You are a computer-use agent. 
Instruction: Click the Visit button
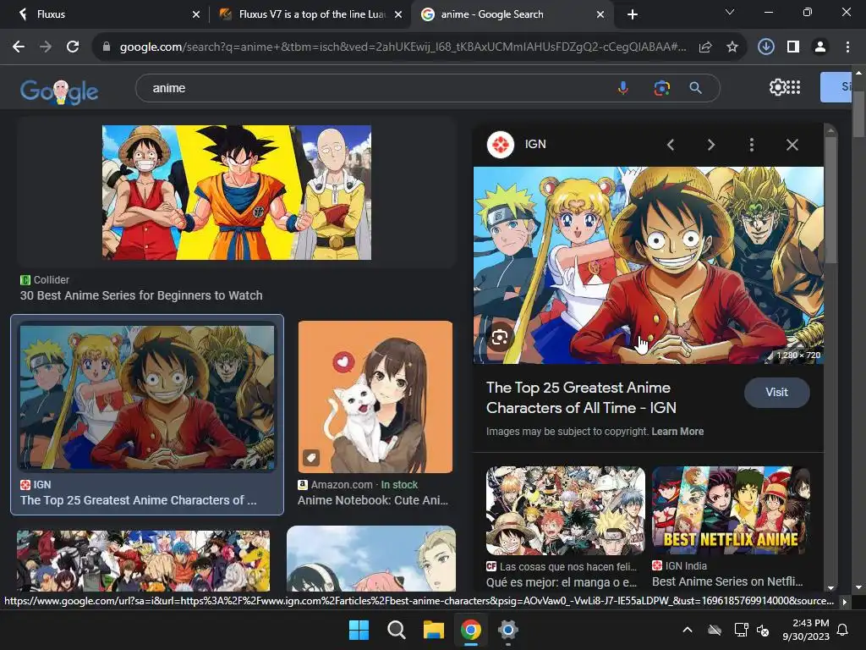coord(776,393)
